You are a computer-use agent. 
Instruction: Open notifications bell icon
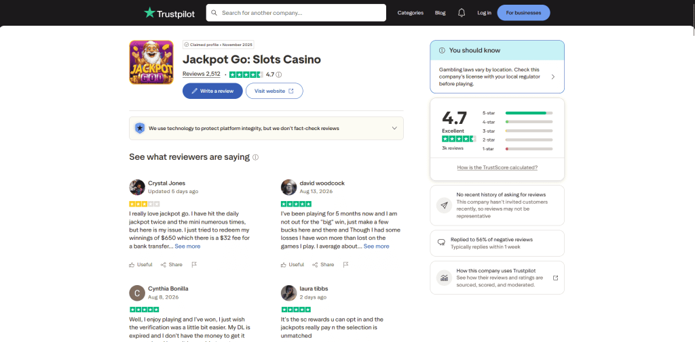click(x=462, y=13)
